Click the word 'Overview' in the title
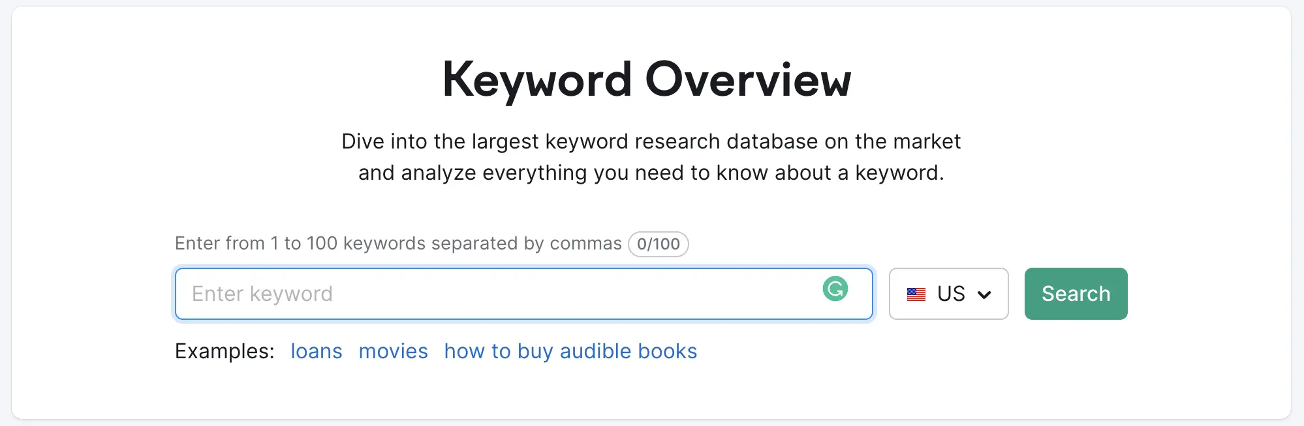This screenshot has height=426, width=1304. (749, 79)
